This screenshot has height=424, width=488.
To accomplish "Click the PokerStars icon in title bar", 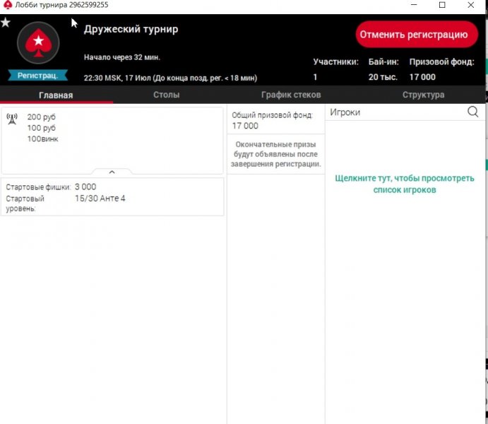I will 7,5.
